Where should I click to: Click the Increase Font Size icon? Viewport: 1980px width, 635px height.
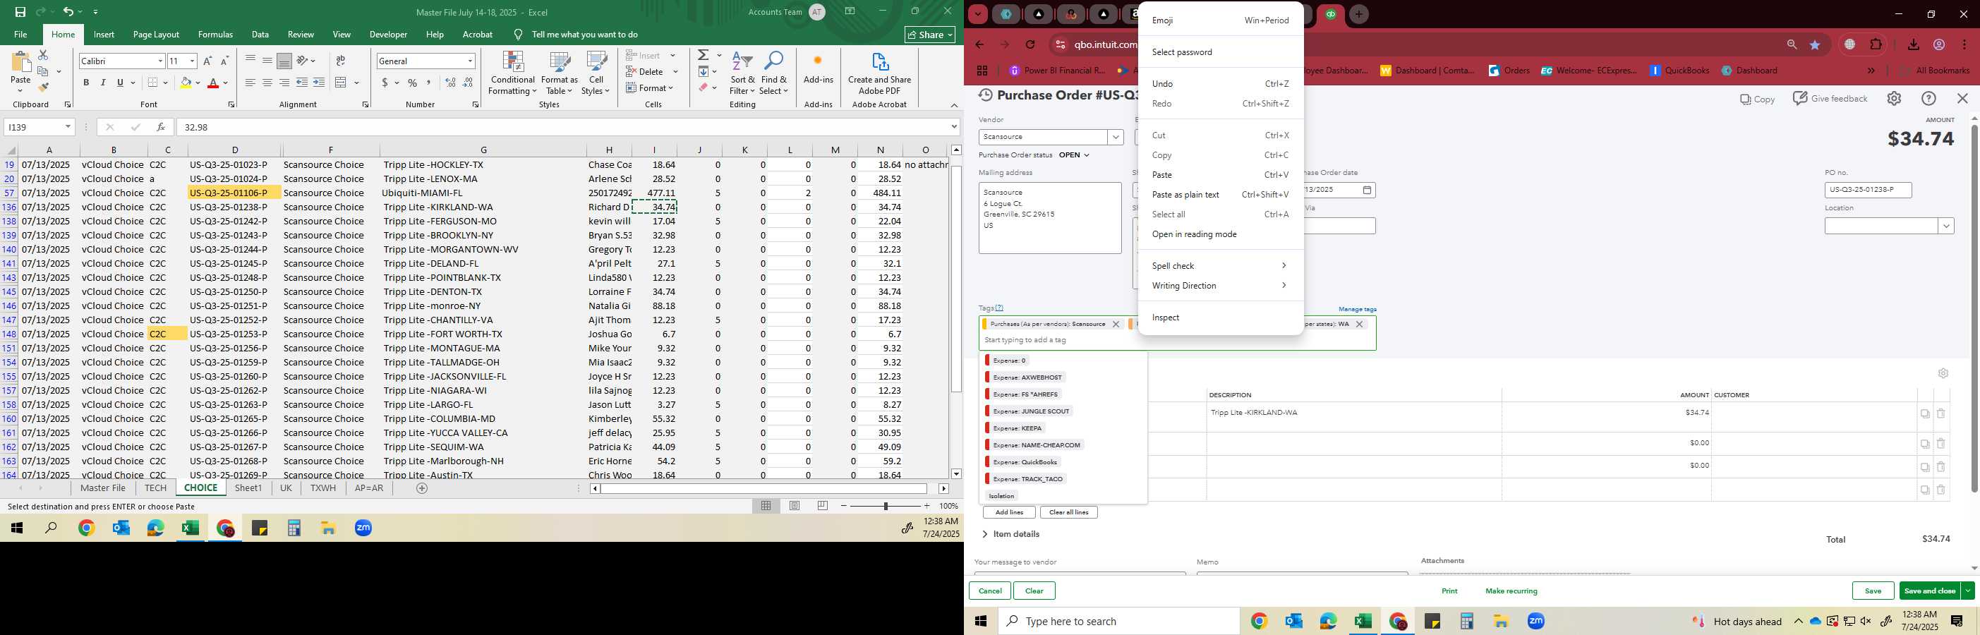(207, 61)
